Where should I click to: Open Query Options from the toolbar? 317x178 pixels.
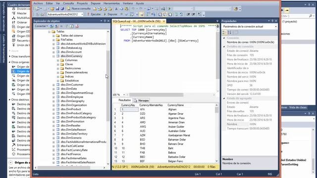137,14
